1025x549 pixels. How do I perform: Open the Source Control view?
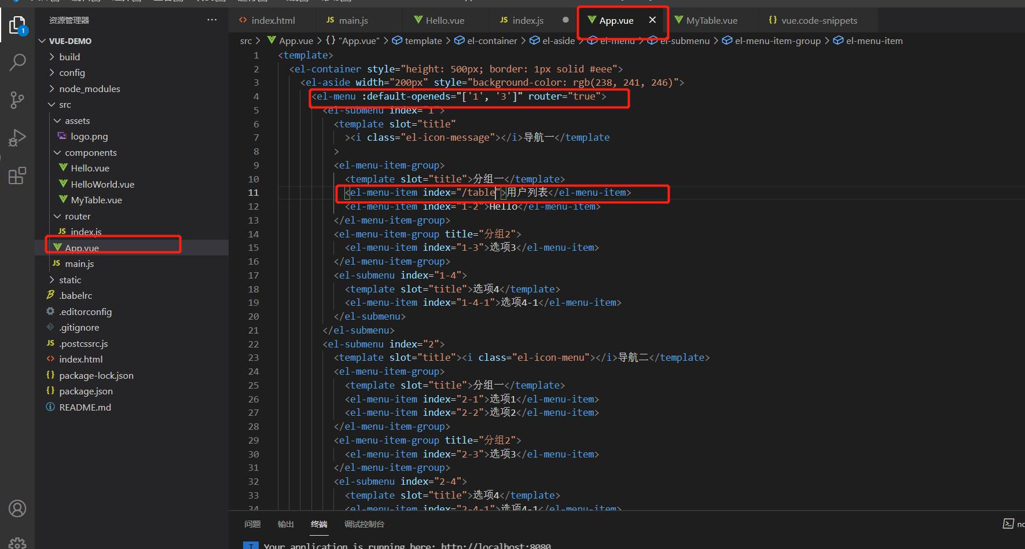[x=17, y=100]
